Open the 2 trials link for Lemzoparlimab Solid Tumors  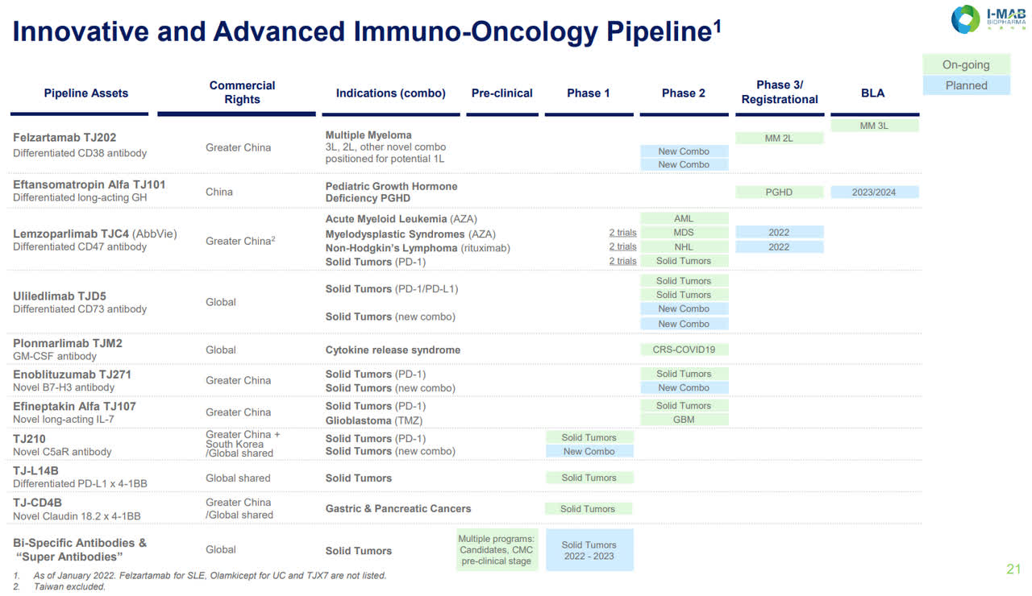point(622,261)
